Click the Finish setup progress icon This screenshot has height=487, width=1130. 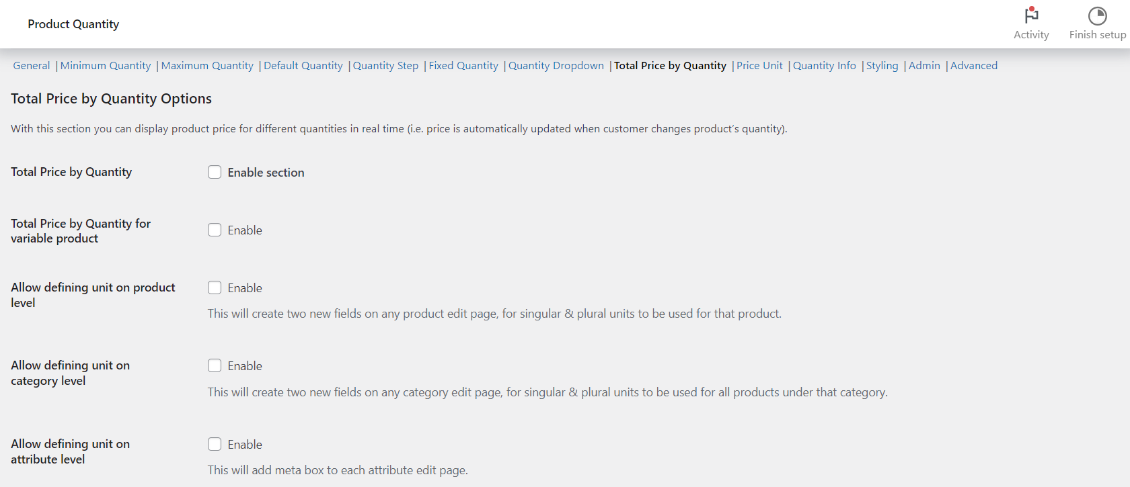click(1097, 15)
